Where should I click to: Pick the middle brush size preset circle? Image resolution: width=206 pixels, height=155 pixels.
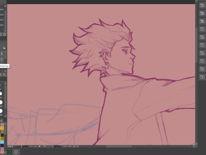click(x=1, y=102)
